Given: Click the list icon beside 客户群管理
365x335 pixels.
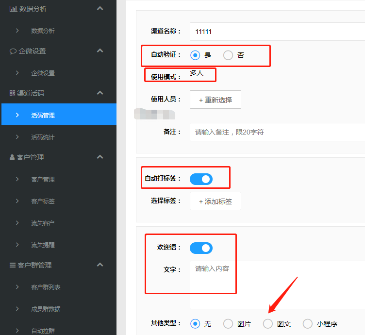Looking at the screenshot, I should point(13,265).
